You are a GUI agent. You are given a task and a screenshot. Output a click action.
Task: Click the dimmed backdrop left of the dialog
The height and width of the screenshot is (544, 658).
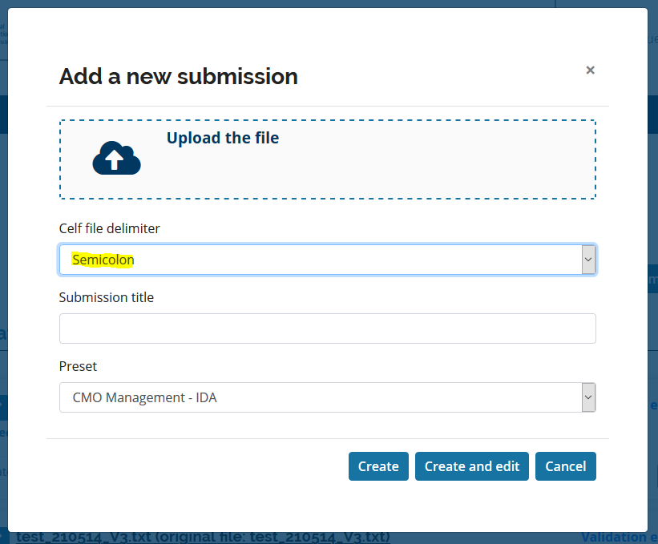tap(3, 240)
